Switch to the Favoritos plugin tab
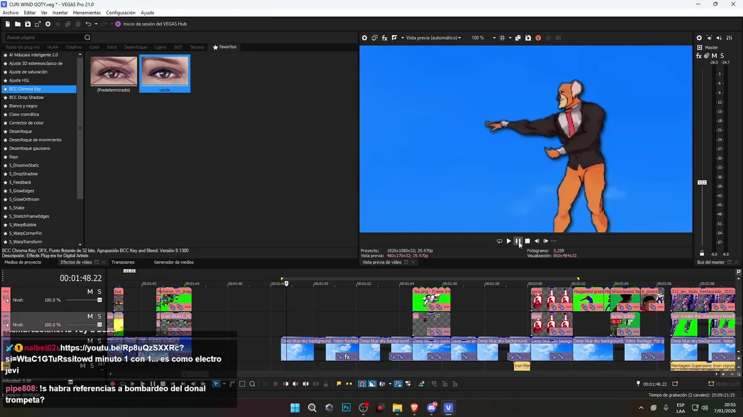 pos(225,47)
